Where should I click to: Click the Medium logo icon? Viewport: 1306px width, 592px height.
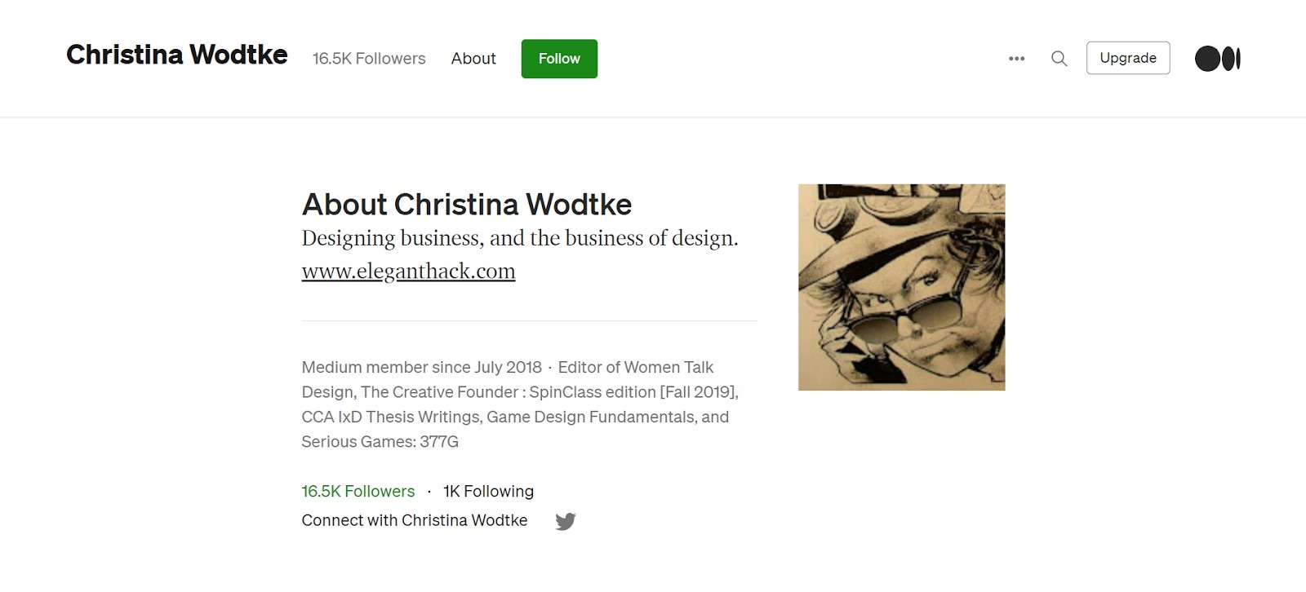click(x=1217, y=59)
